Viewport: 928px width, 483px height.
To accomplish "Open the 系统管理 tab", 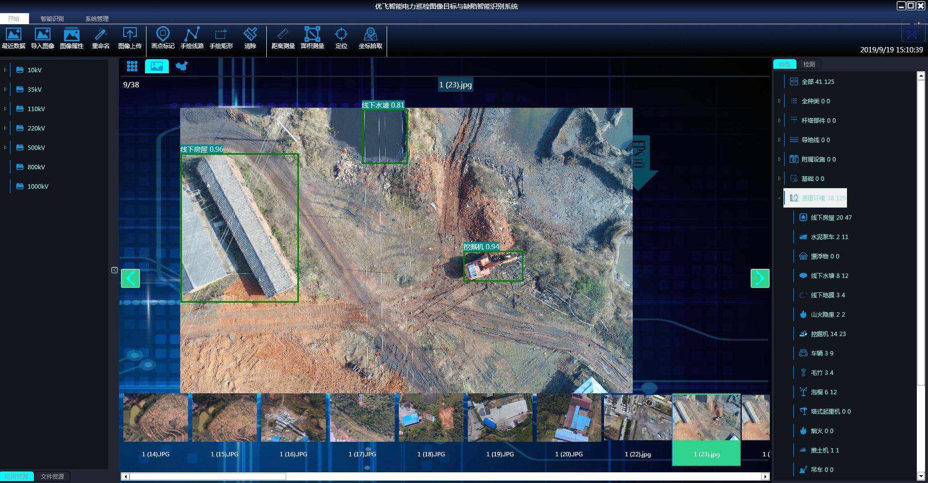I will click(x=97, y=18).
